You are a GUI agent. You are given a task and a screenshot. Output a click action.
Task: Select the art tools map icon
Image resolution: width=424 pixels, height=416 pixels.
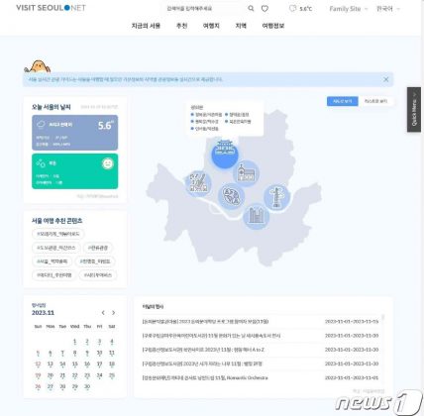(198, 183)
